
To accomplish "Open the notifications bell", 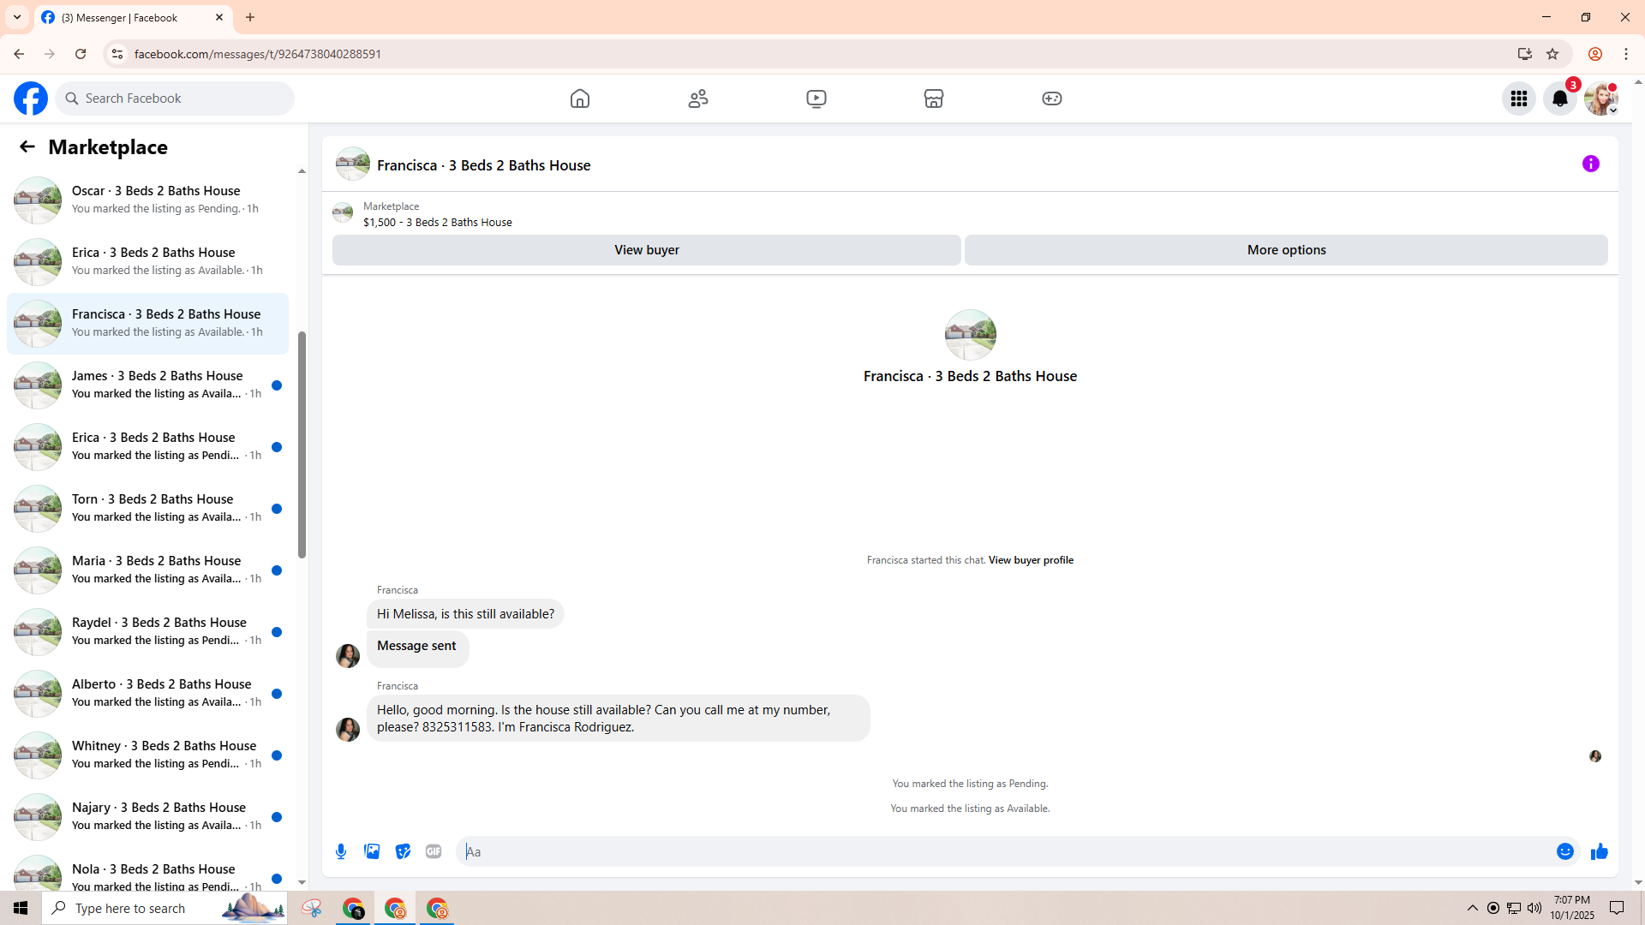I will click(x=1560, y=98).
